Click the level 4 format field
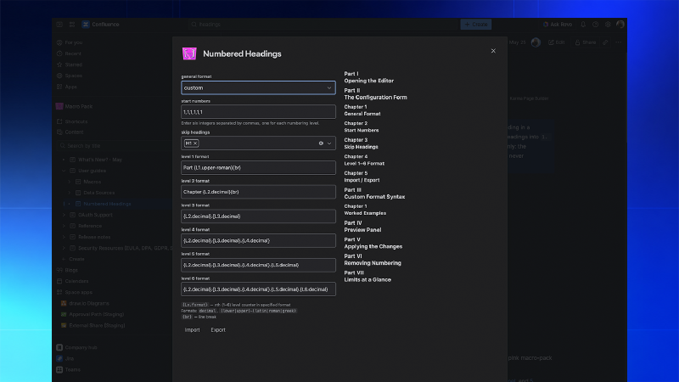 [258, 240]
